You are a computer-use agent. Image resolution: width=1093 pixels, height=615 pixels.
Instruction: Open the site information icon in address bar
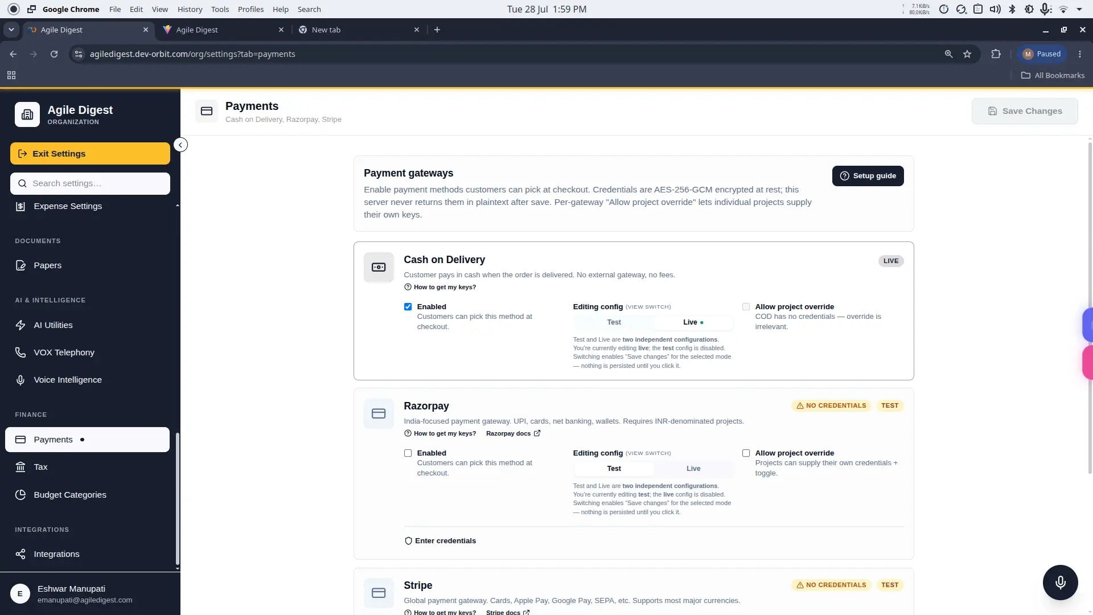[79, 54]
